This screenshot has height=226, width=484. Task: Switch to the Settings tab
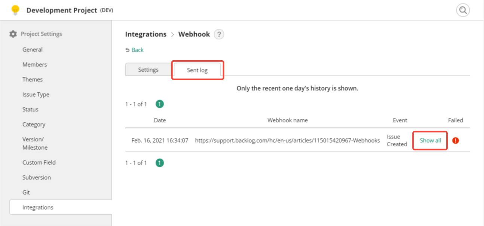[x=148, y=70]
